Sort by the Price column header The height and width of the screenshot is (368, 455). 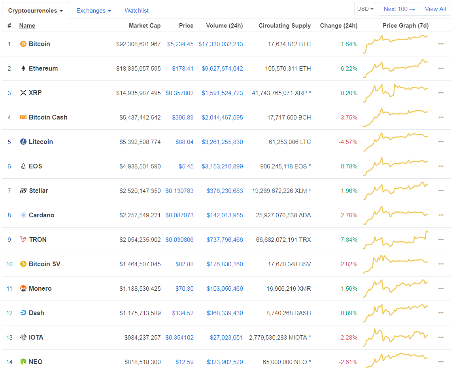pyautogui.click(x=186, y=26)
